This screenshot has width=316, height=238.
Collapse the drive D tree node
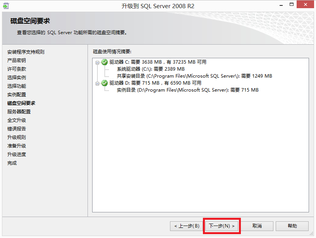pyautogui.click(x=97, y=83)
